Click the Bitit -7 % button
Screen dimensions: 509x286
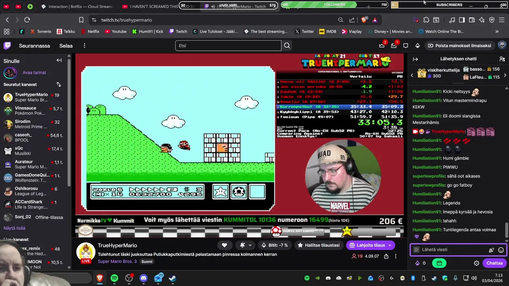tap(274, 245)
